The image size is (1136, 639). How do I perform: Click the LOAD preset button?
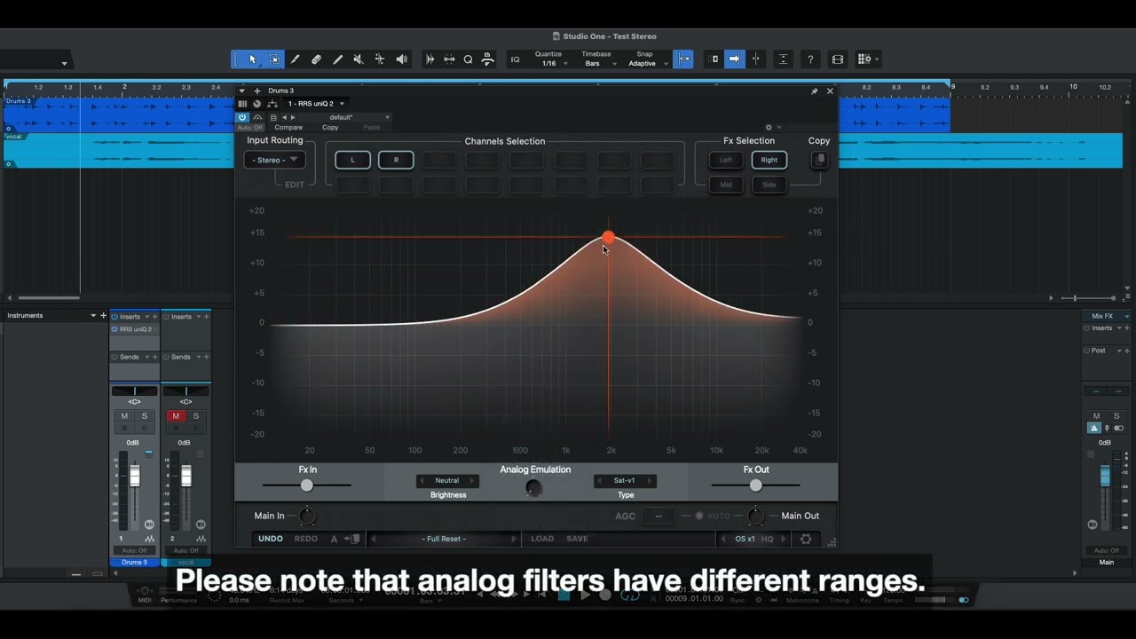point(542,539)
